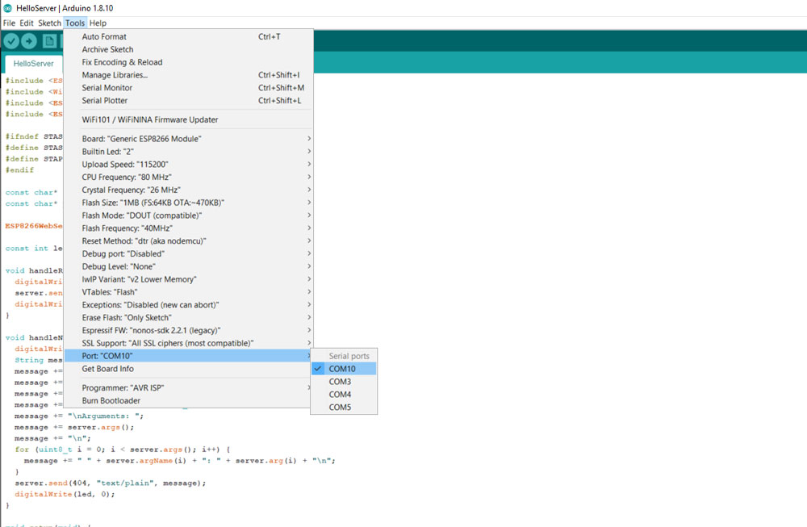
Task: Click the digitalWrite(led, 0) code line
Action: coord(65,495)
